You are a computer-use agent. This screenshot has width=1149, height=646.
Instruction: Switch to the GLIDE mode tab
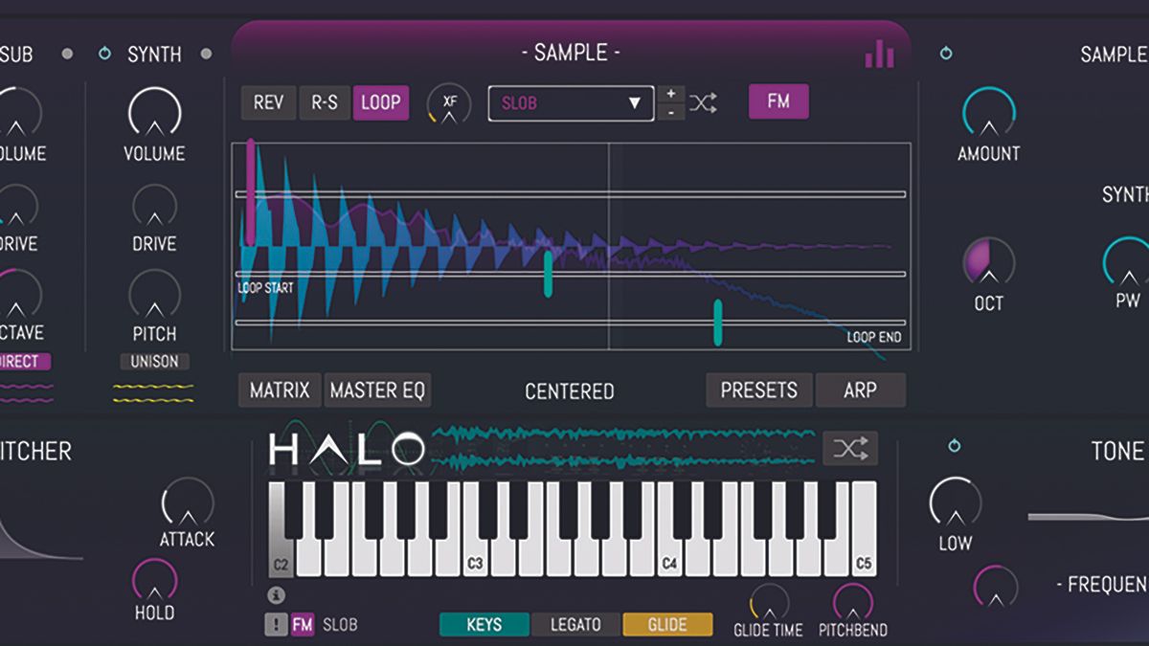pyautogui.click(x=668, y=624)
